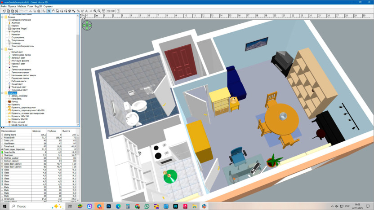Open the Мебель menu
Viewport: 374px width, 210px height.
click(x=22, y=7)
